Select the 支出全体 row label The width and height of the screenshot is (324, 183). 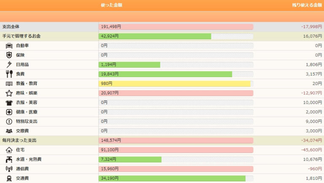click(x=11, y=27)
